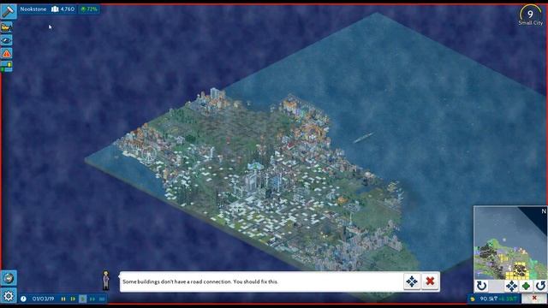
Task: Dismiss the notification with red X
Action: pos(430,281)
